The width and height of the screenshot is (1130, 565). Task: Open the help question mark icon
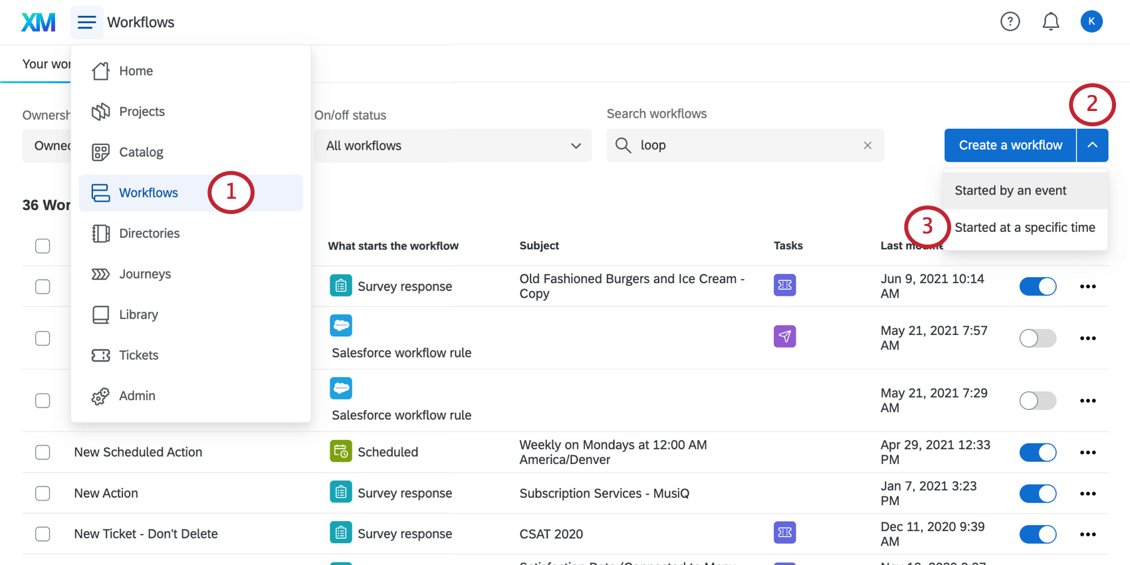(1010, 22)
